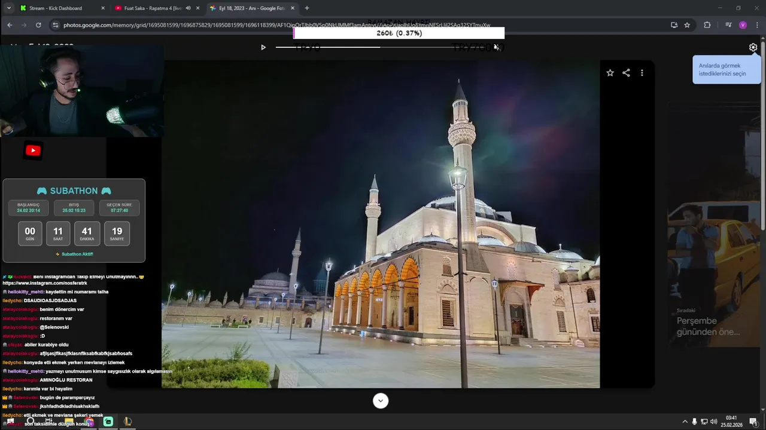Open the three-dot more options menu
This screenshot has height=430, width=766.
click(x=642, y=73)
